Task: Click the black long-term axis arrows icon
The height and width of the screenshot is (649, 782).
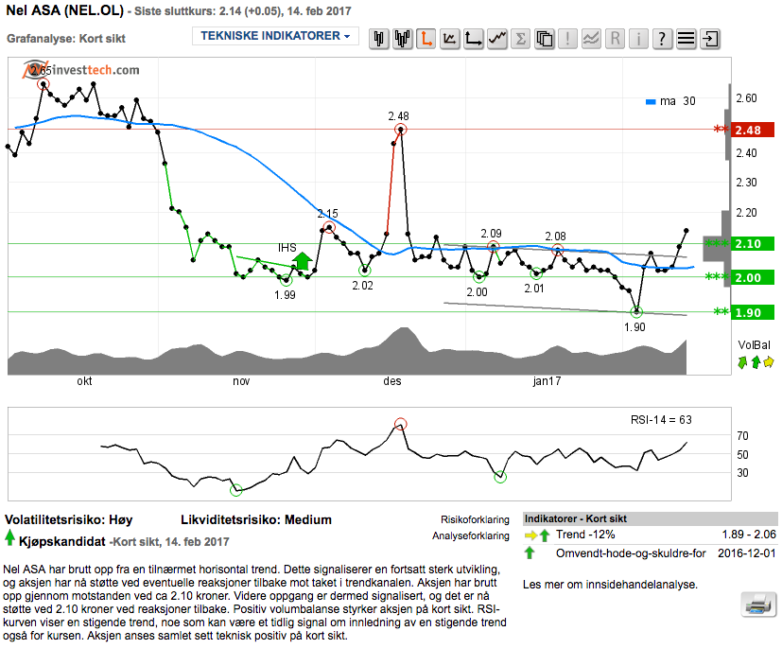Action: tap(473, 39)
